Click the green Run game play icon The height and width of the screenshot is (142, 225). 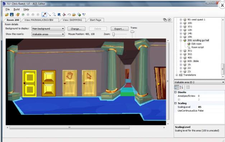(x=23, y=14)
